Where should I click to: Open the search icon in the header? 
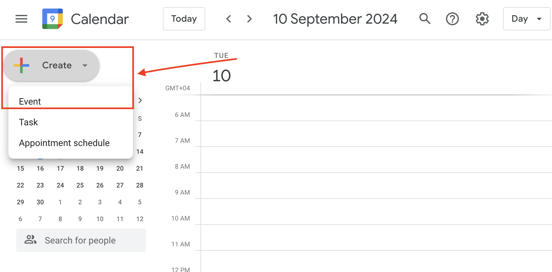click(425, 19)
